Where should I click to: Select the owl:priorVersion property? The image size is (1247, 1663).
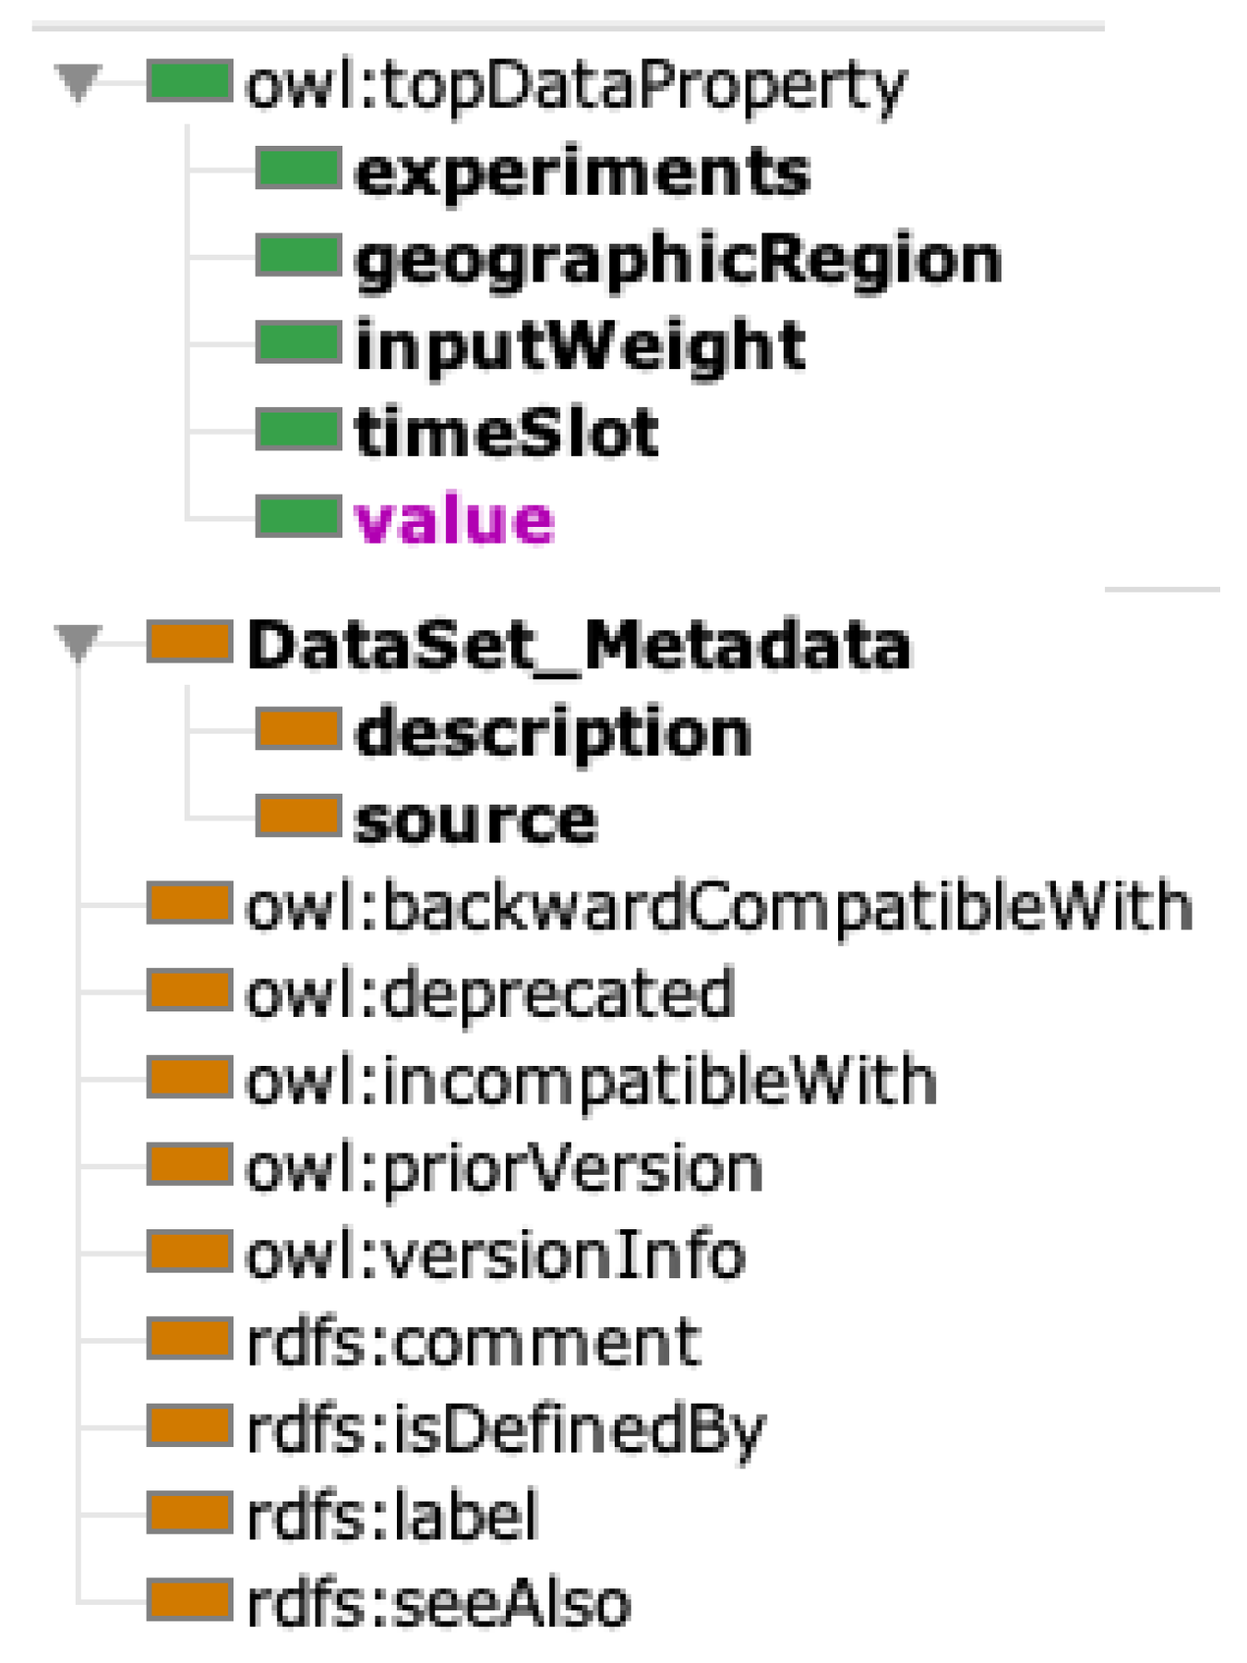[x=504, y=1167]
